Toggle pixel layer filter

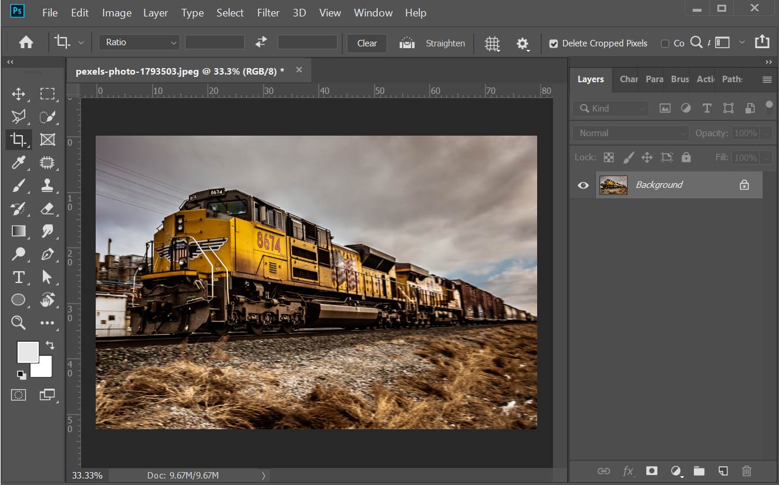(665, 108)
